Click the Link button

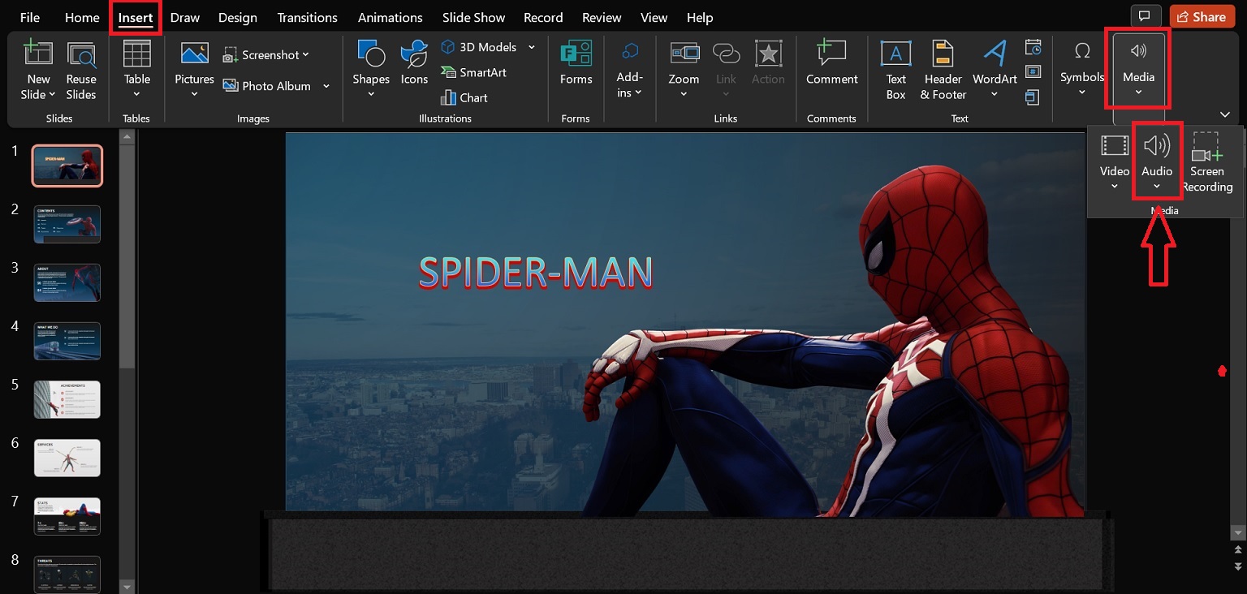point(726,71)
